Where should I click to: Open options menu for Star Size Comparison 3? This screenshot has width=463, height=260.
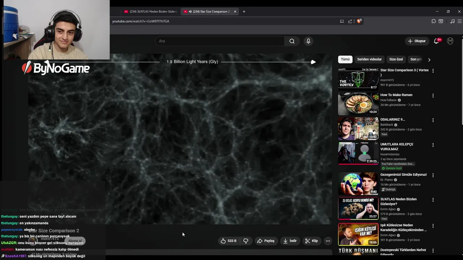433,71
